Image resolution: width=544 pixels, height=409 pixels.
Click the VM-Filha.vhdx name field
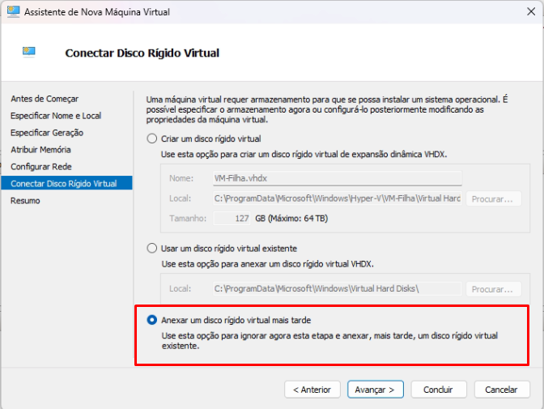click(x=336, y=179)
